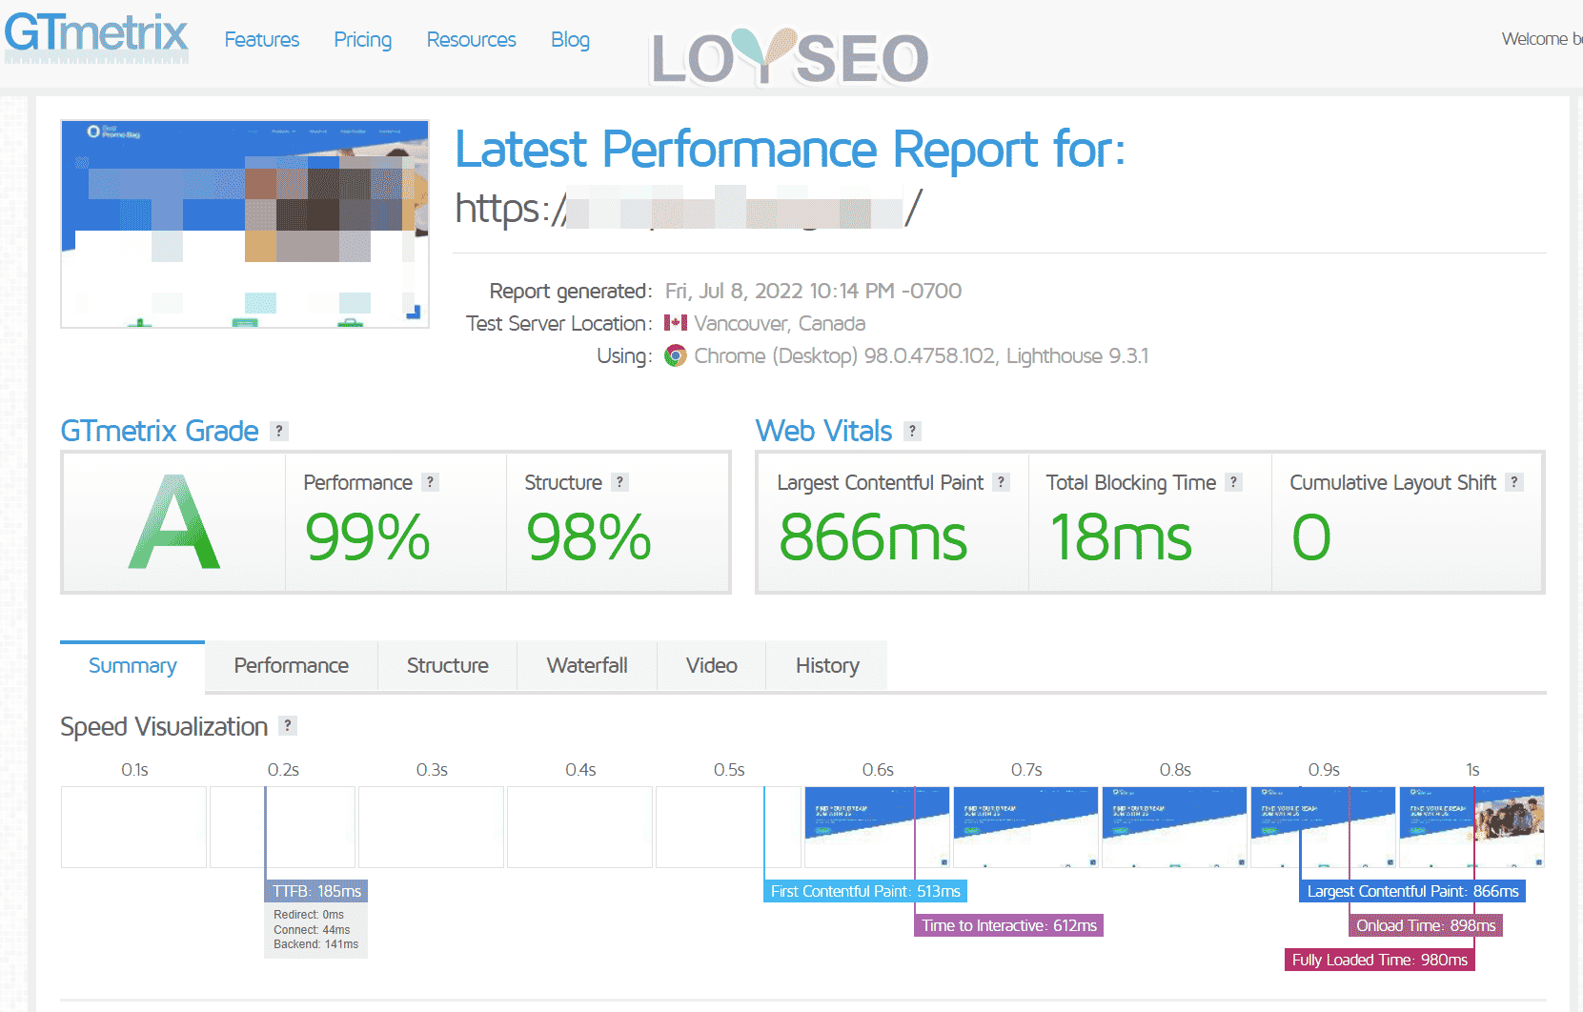The width and height of the screenshot is (1583, 1012).
Task: Open the help icon beside Cumulative Layout Shift
Action: (x=1513, y=482)
